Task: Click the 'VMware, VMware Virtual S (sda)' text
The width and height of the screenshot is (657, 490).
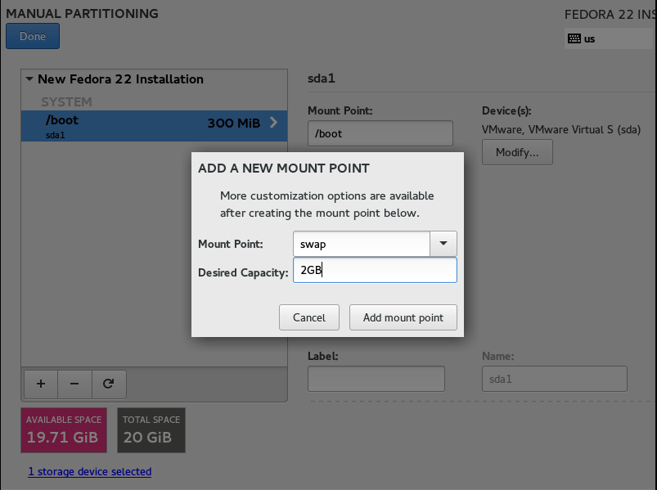Action: (561, 130)
